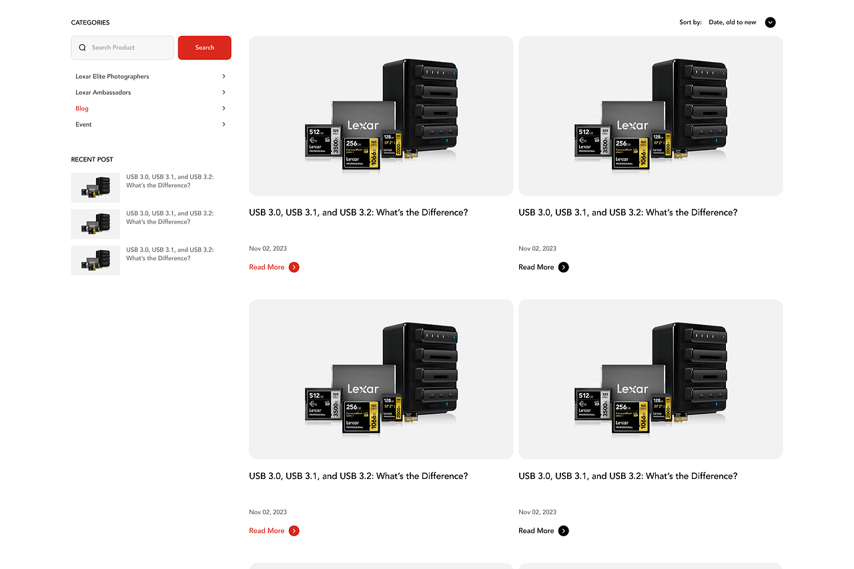Open first recent post title link
Viewport: 854px width, 569px height.
pyautogui.click(x=170, y=181)
